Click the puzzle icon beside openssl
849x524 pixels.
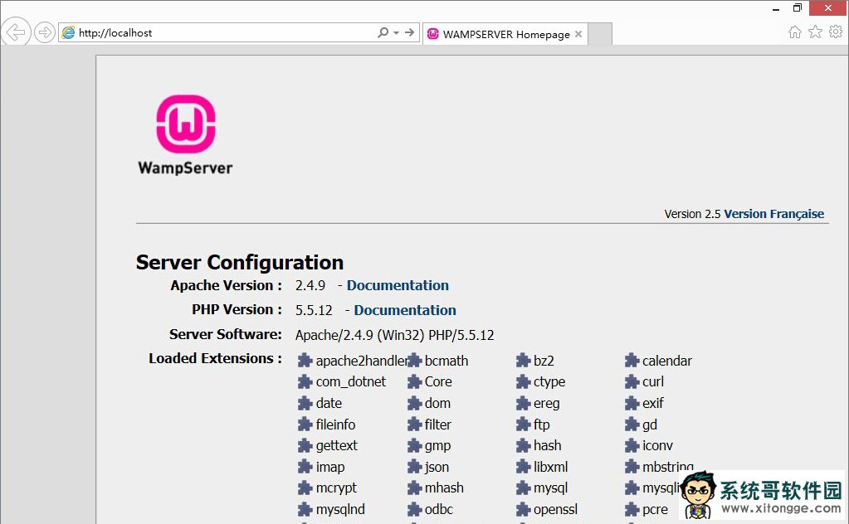[x=523, y=509]
